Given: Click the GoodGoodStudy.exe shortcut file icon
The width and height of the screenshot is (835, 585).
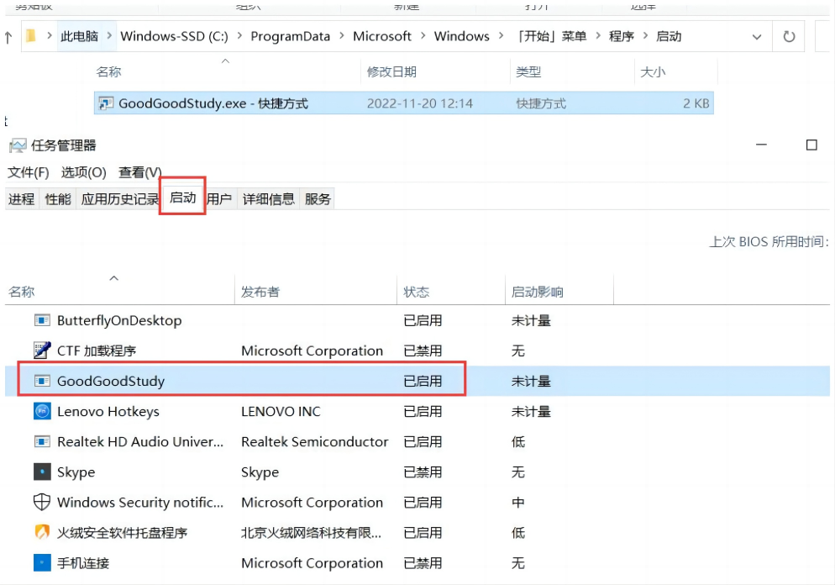Looking at the screenshot, I should pos(106,103).
